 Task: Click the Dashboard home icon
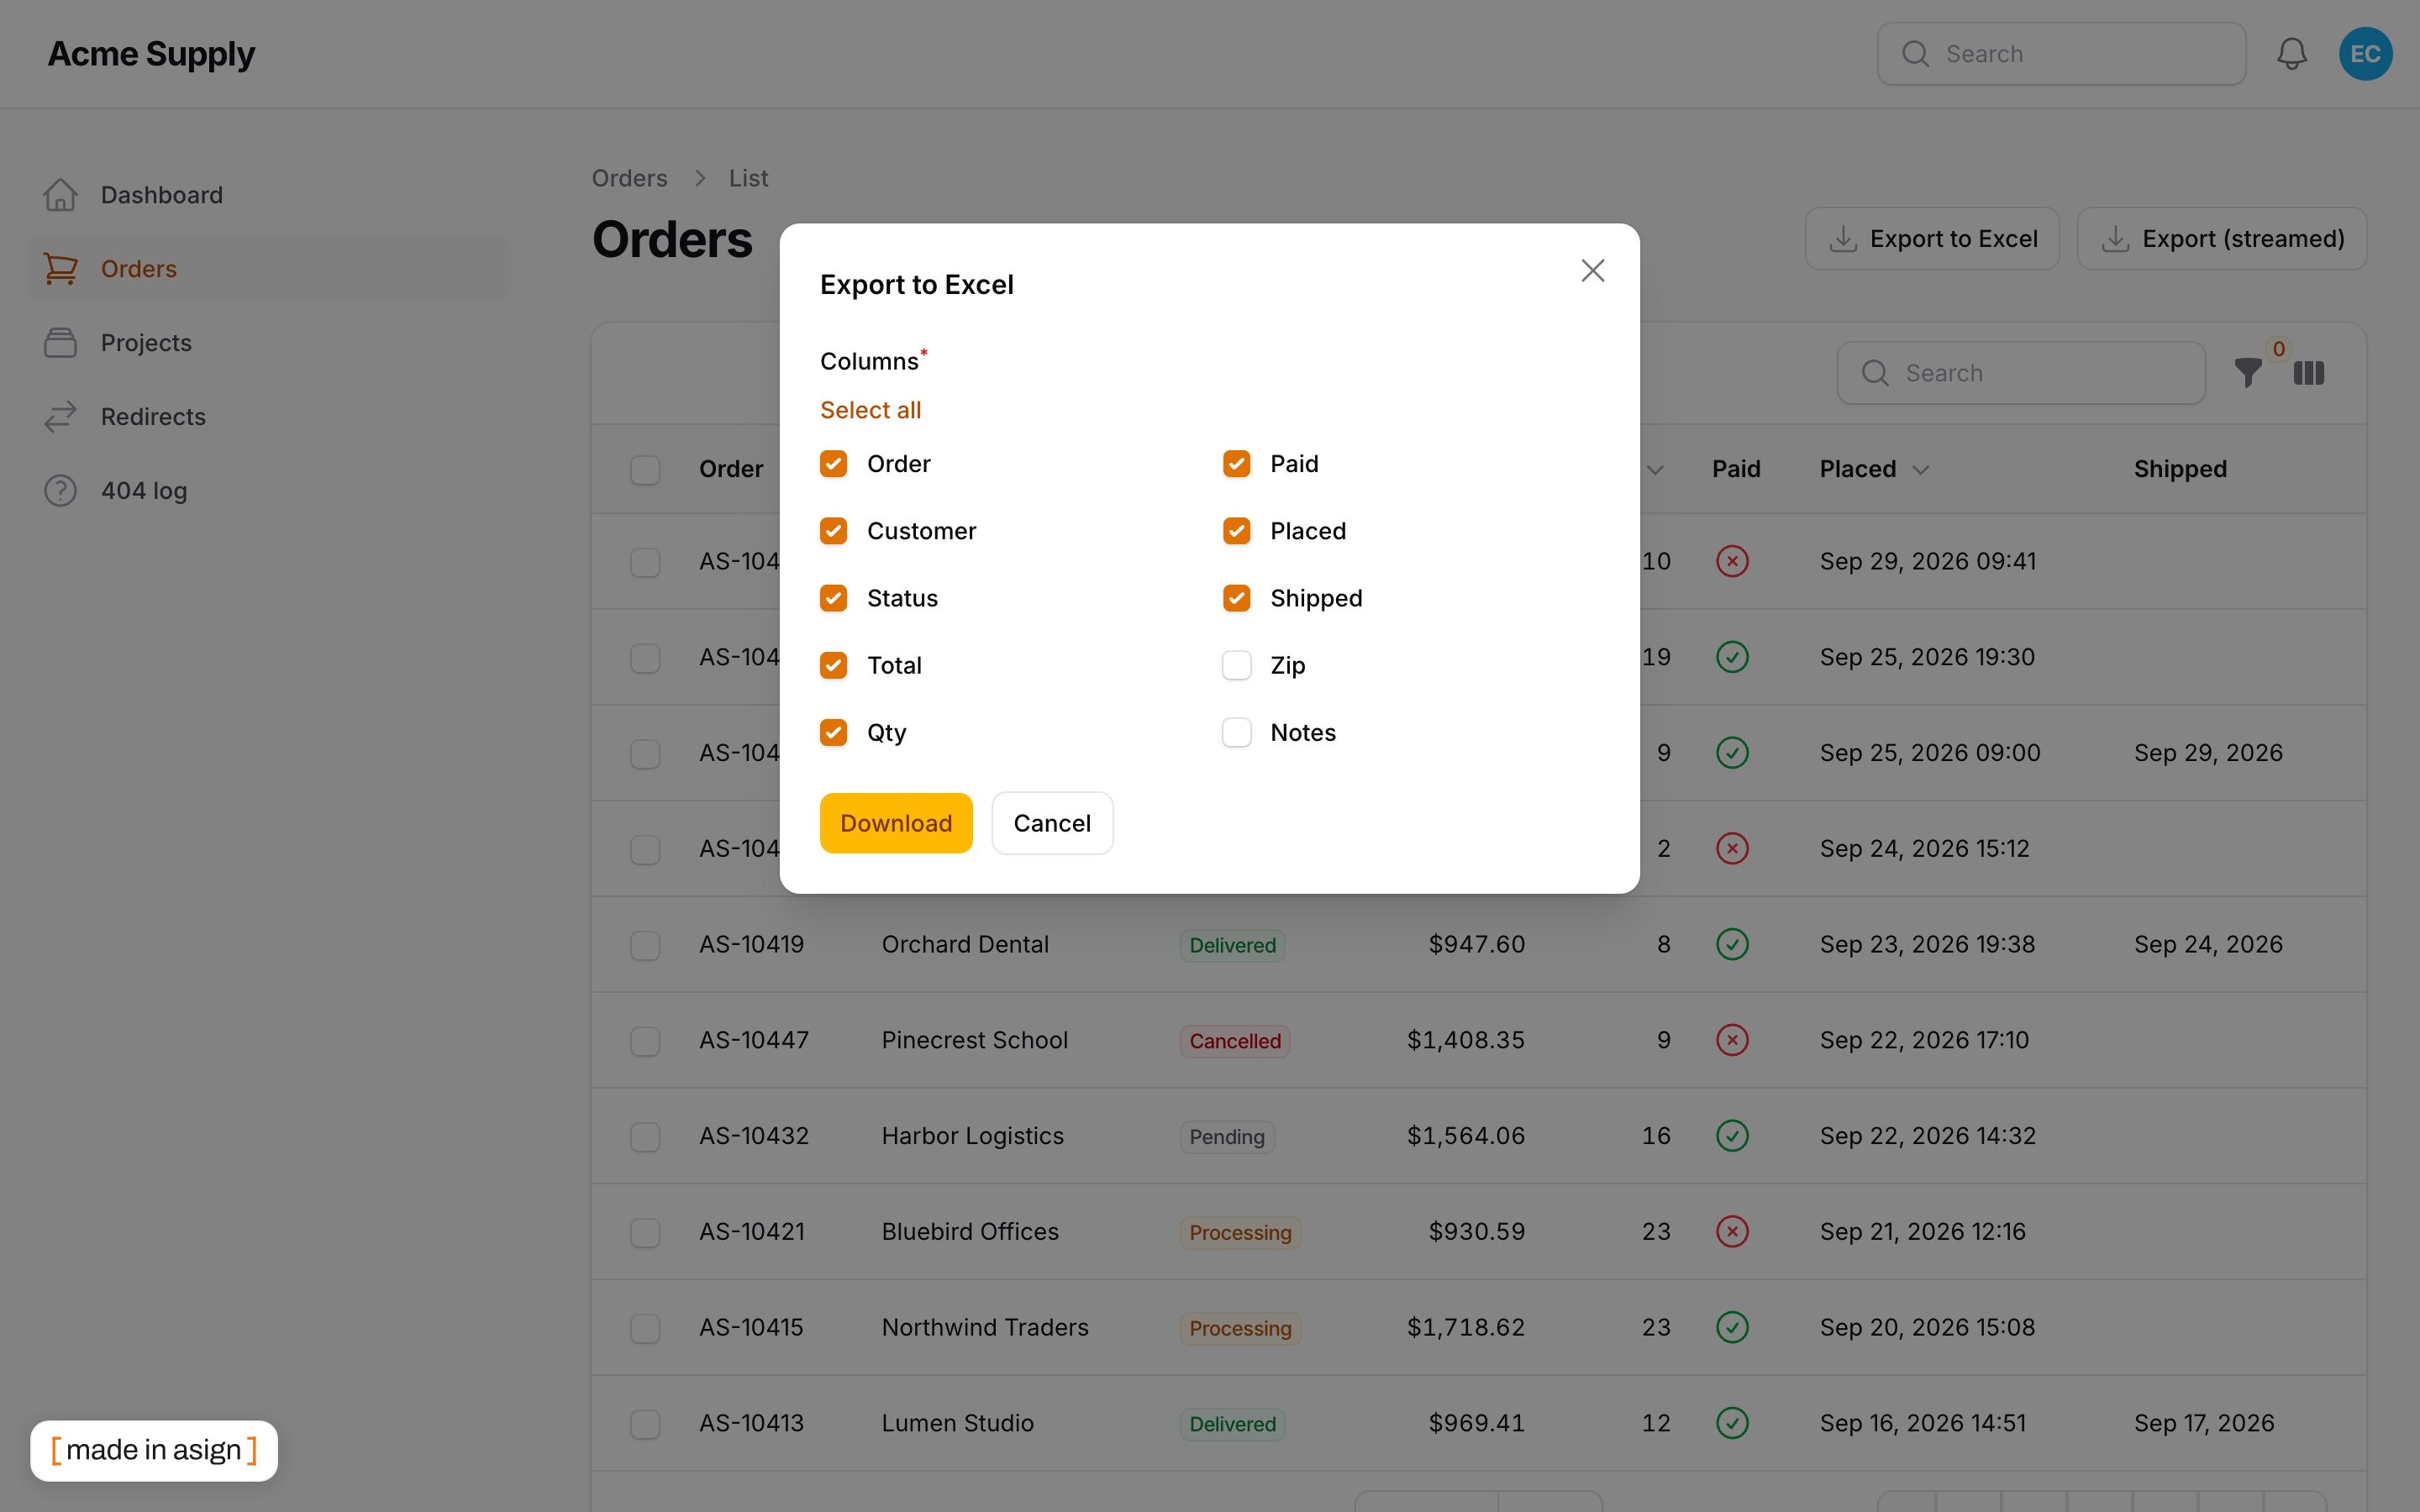60,195
